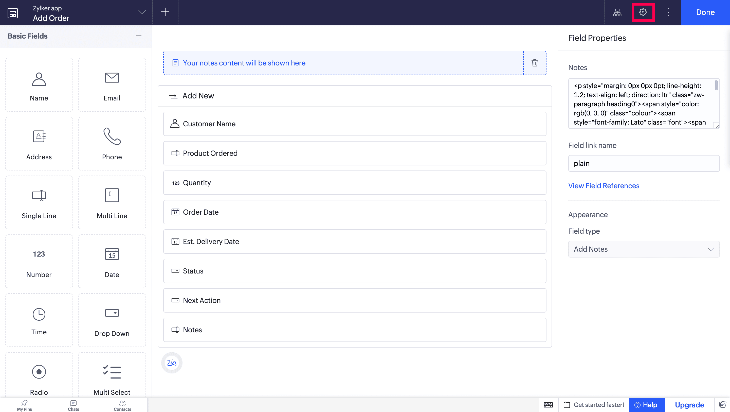Collapse the Basic Fields section

(x=138, y=36)
